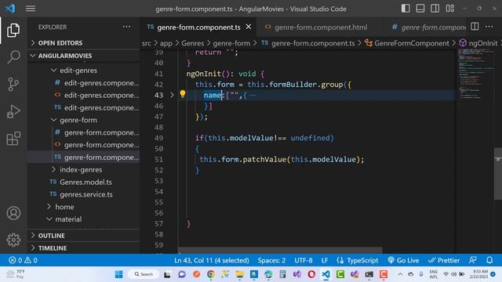
Task: Click the horizontal editor scrollbar
Action: [x=280, y=249]
